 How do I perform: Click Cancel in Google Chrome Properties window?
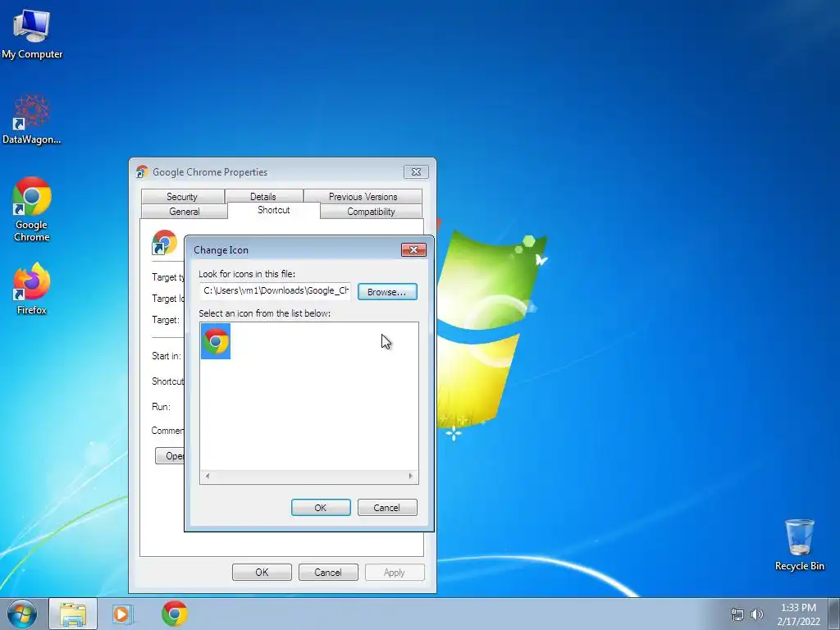click(328, 572)
